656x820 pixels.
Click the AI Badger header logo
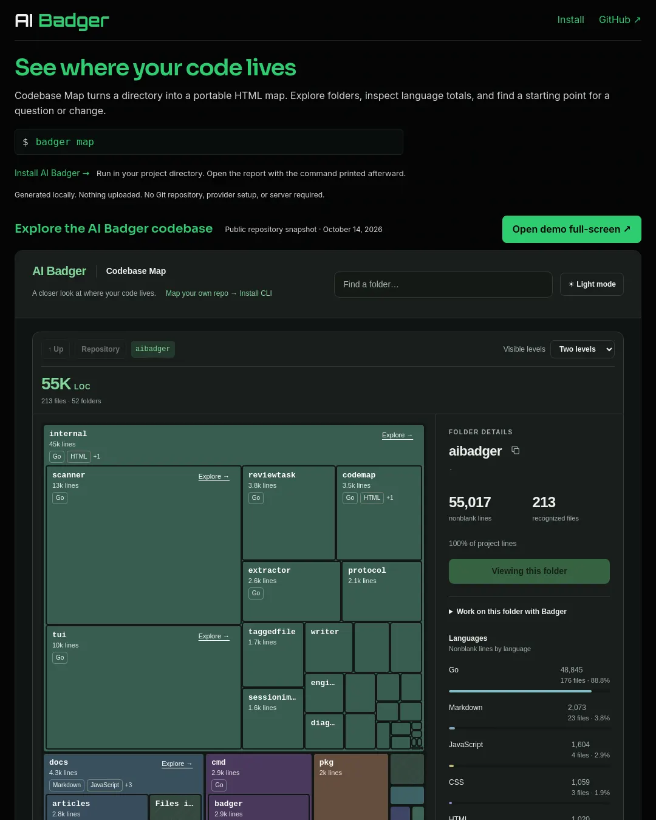pyautogui.click(x=62, y=21)
